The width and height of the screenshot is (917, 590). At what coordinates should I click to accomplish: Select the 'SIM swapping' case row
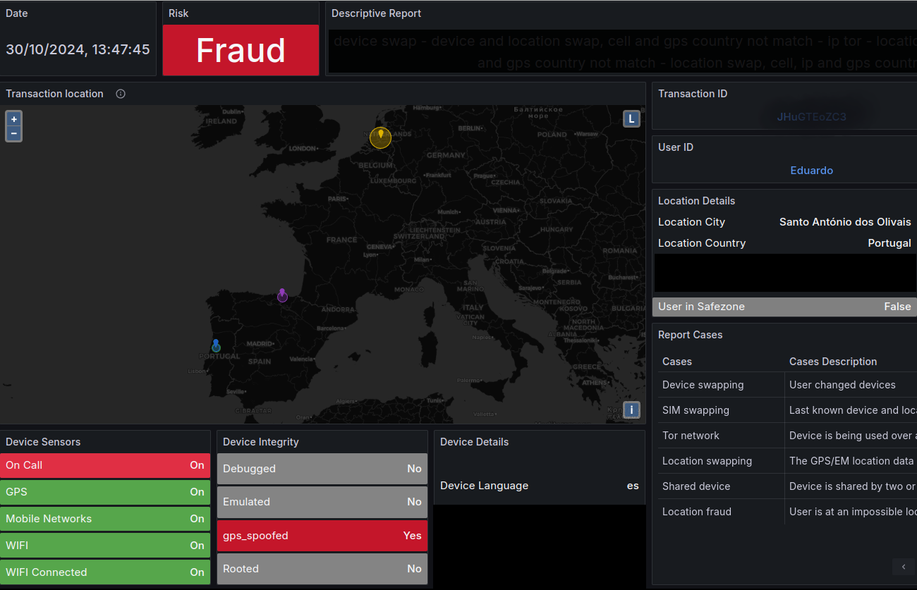(695, 410)
